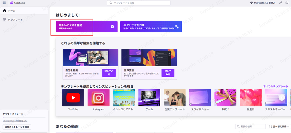
Task: Click the これらの簡単な編集を開始する heading
Action: (83, 43)
